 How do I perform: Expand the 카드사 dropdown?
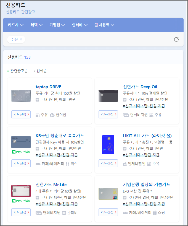pos(16,25)
